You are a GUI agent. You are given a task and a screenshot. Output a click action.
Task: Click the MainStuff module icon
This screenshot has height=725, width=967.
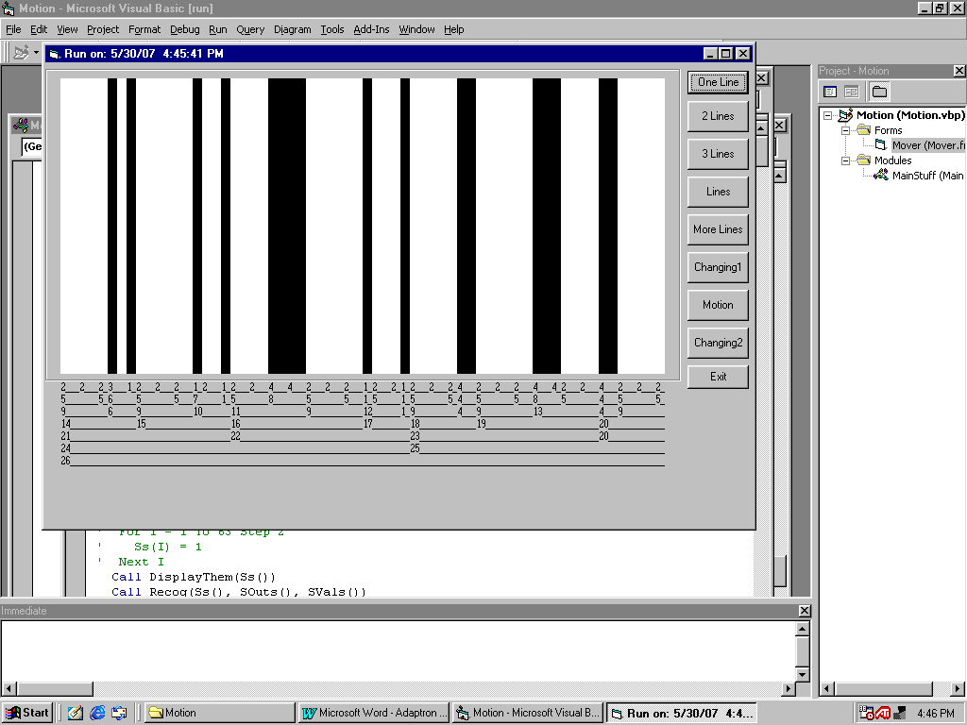881,175
